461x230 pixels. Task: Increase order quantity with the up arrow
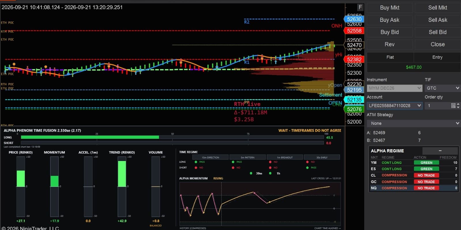coord(458,104)
